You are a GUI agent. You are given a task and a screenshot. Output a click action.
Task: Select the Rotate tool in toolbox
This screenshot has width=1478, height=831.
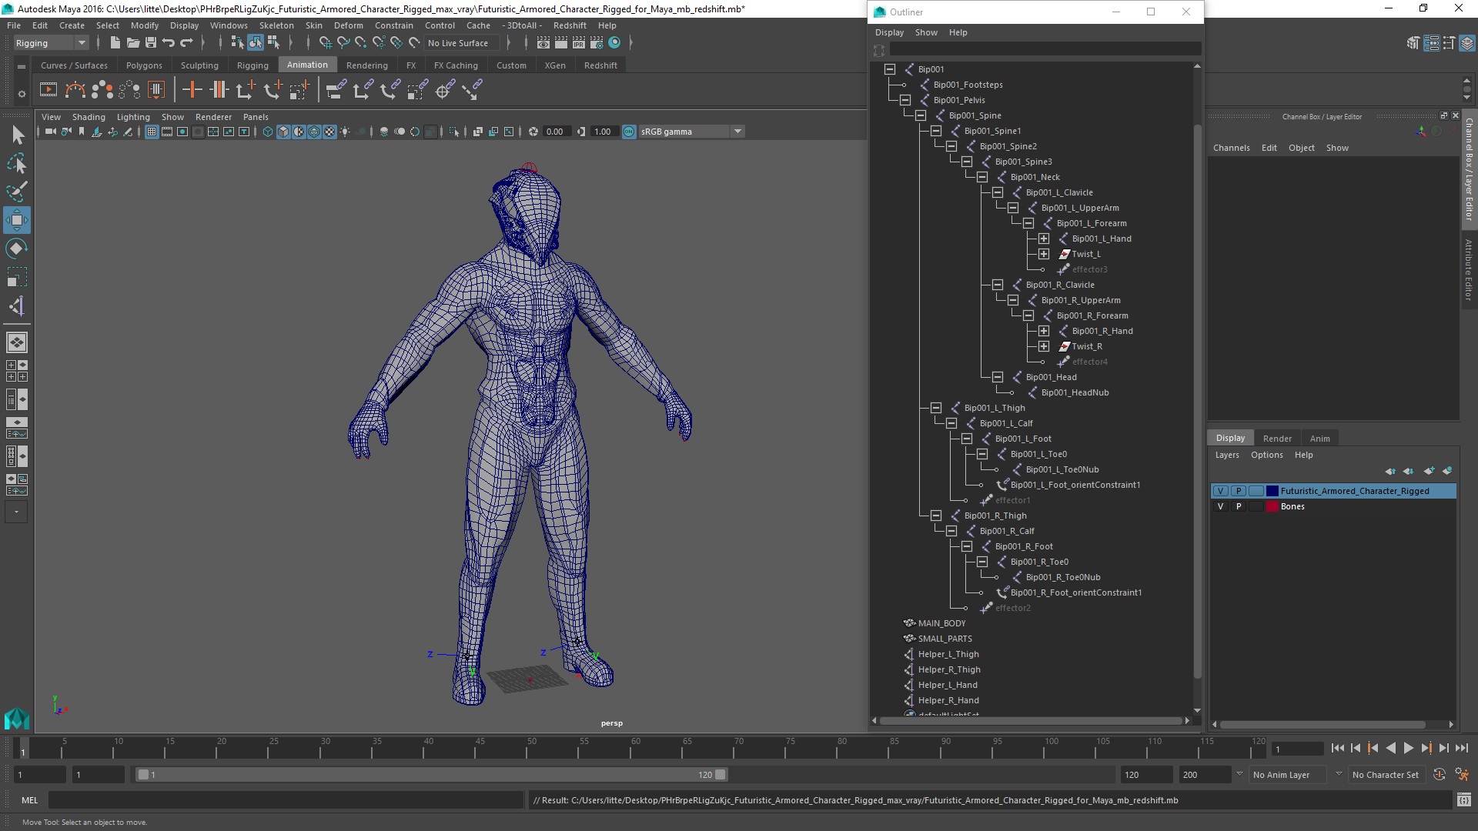click(x=17, y=249)
